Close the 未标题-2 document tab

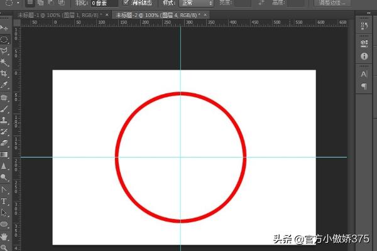205,15
